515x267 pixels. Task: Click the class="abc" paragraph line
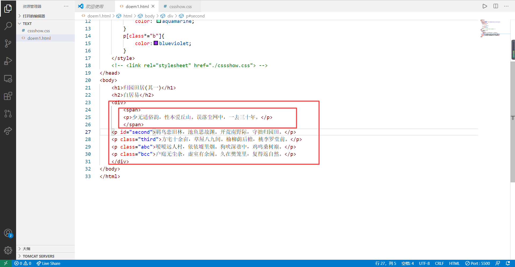[204, 147]
